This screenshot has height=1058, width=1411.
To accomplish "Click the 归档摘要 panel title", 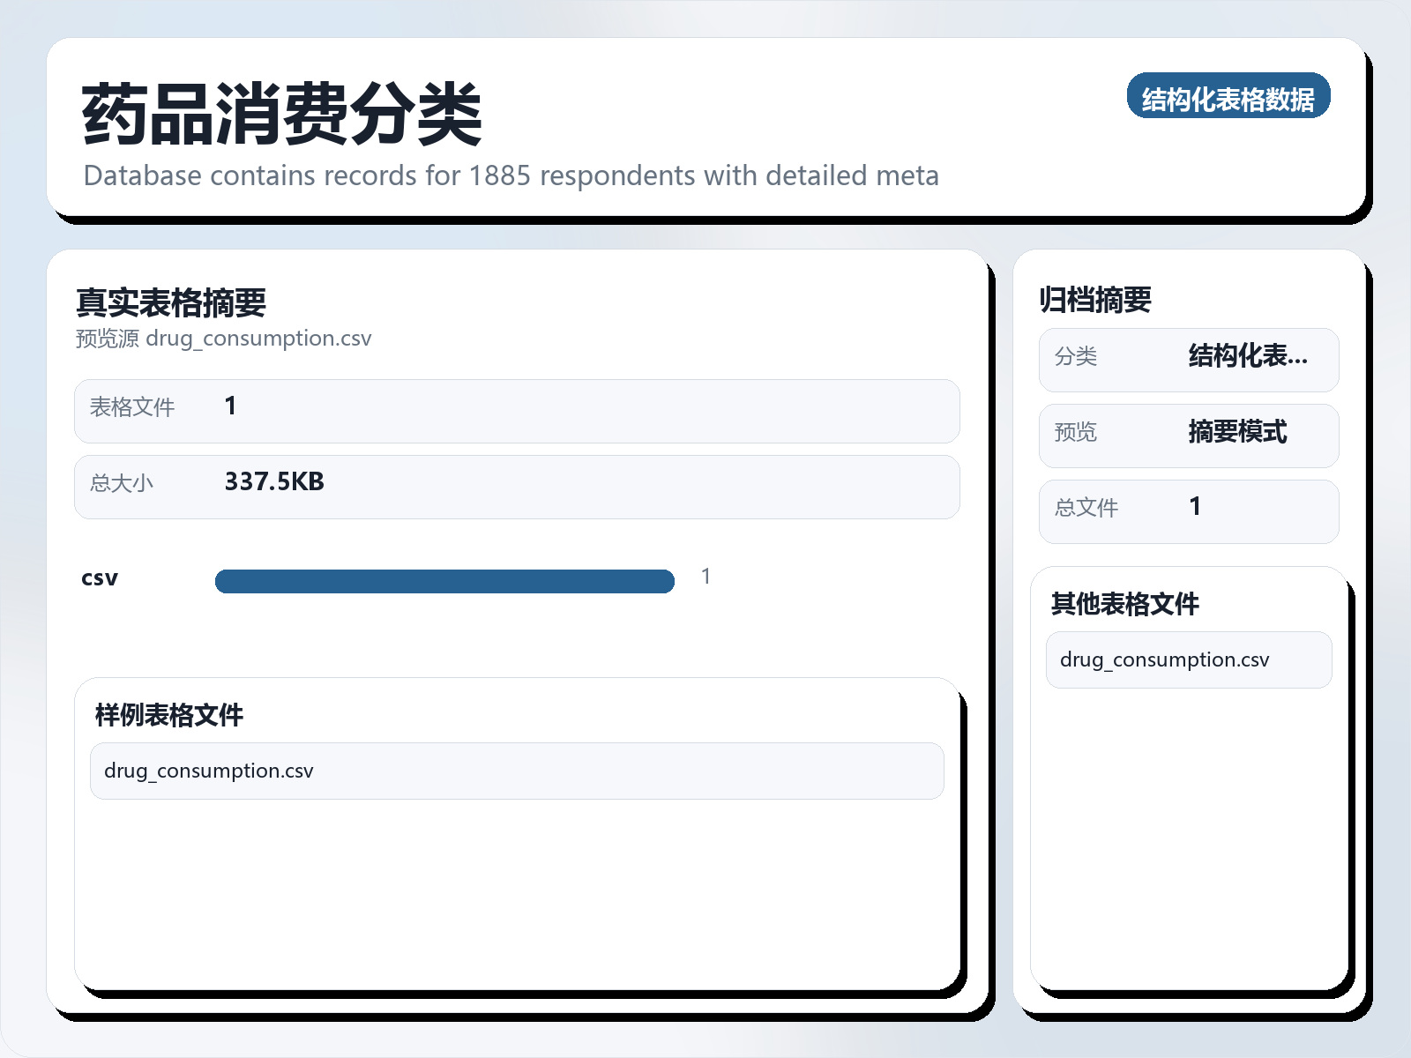I will [x=1095, y=299].
